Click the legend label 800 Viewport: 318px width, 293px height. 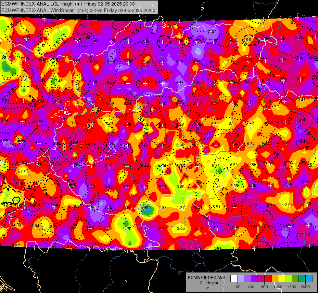pos(264,287)
